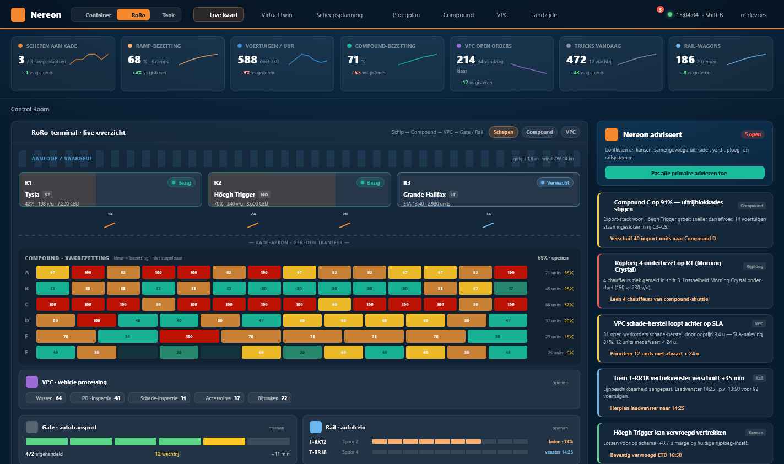784x464 pixels.
Task: Open the Live kaart tab
Action: pyautogui.click(x=218, y=15)
